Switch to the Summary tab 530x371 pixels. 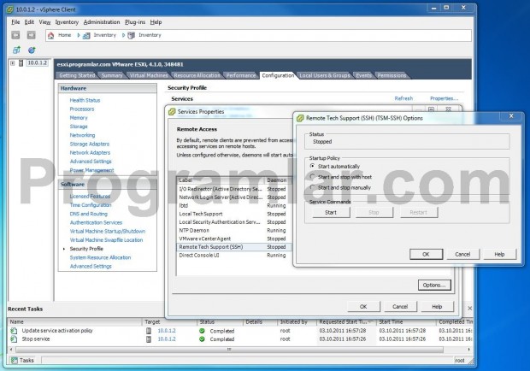[112, 75]
